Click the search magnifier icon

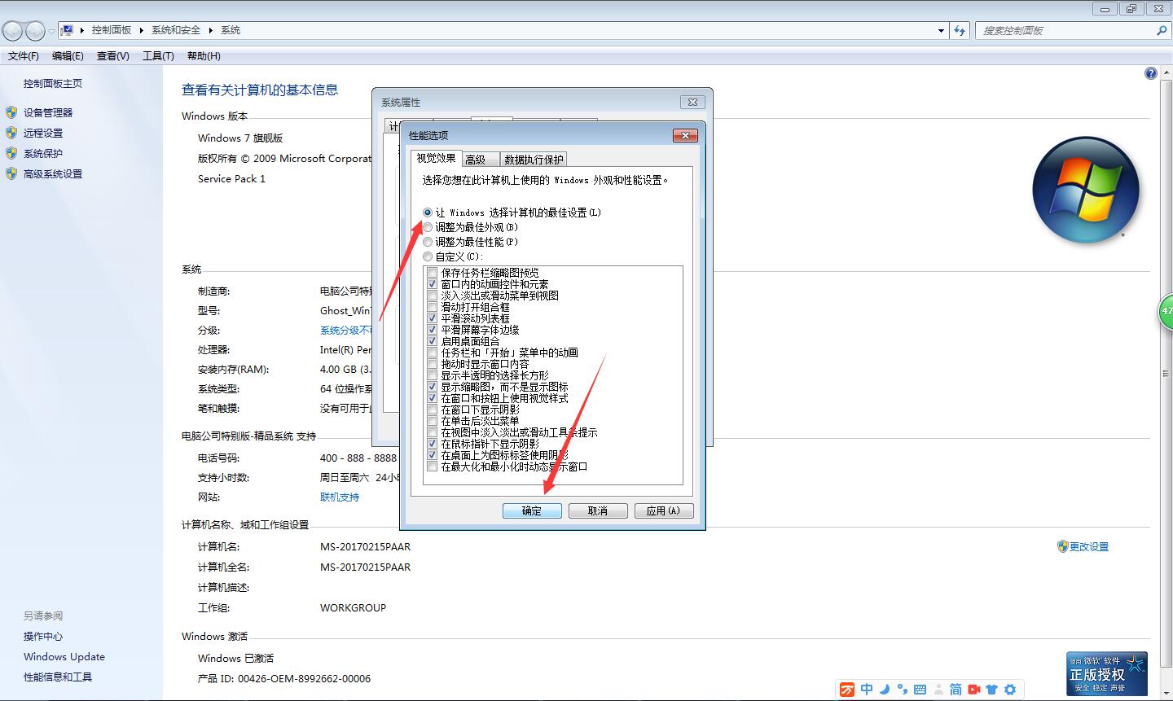pos(1162,30)
